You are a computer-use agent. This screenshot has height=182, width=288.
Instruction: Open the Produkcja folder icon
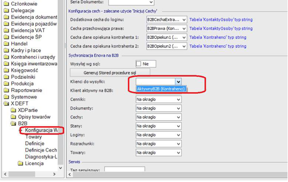pyautogui.click(x=6, y=83)
